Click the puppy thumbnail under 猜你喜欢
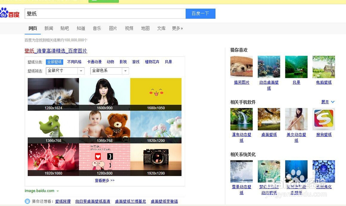Image resolution: width=346 pixels, height=206 pixels. pos(241,66)
